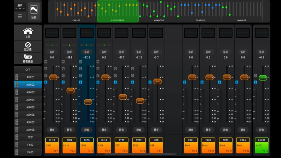Screen dimensions: 281x158
Task: Open the gate (G) for ST02
Action: pyautogui.click(x=133, y=69)
